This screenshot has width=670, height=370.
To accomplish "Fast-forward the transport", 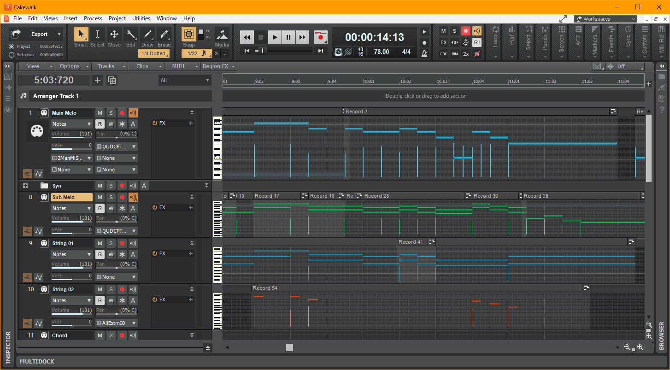I will pos(302,37).
